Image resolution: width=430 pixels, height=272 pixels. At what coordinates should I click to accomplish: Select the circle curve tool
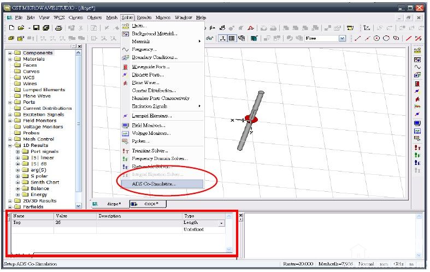tap(376, 38)
